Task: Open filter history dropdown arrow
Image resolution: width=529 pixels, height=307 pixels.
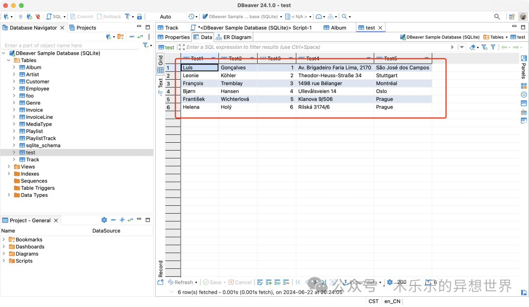Action: pos(462,47)
